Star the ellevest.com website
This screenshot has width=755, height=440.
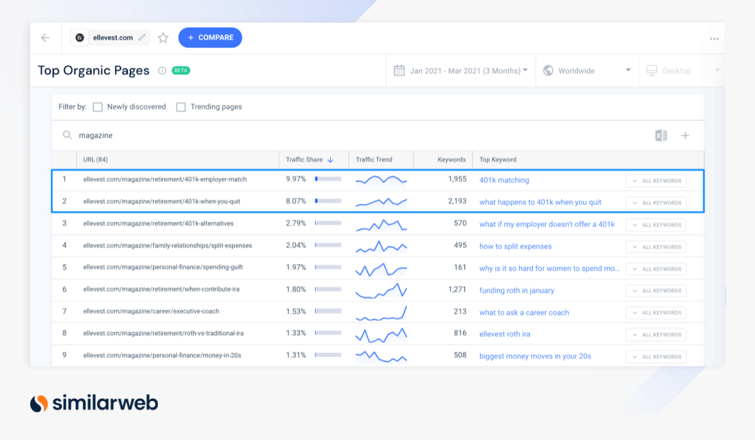point(162,38)
